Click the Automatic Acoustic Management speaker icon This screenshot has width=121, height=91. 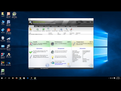(52, 52)
